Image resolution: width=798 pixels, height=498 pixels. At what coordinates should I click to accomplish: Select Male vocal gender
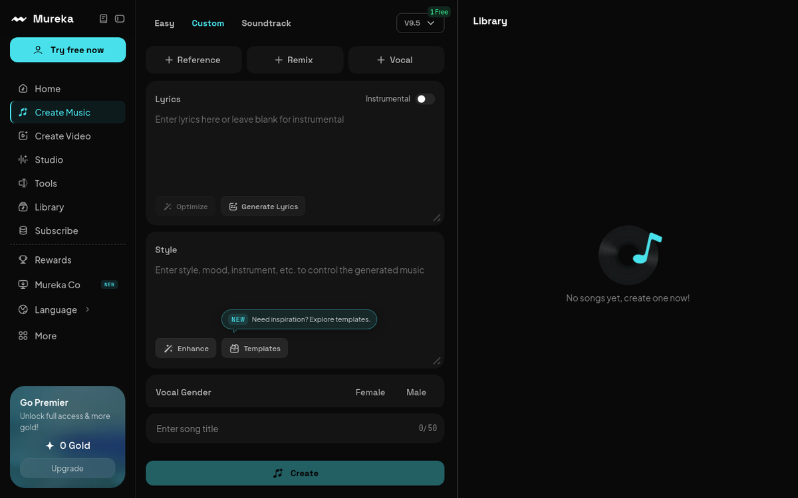coord(416,392)
